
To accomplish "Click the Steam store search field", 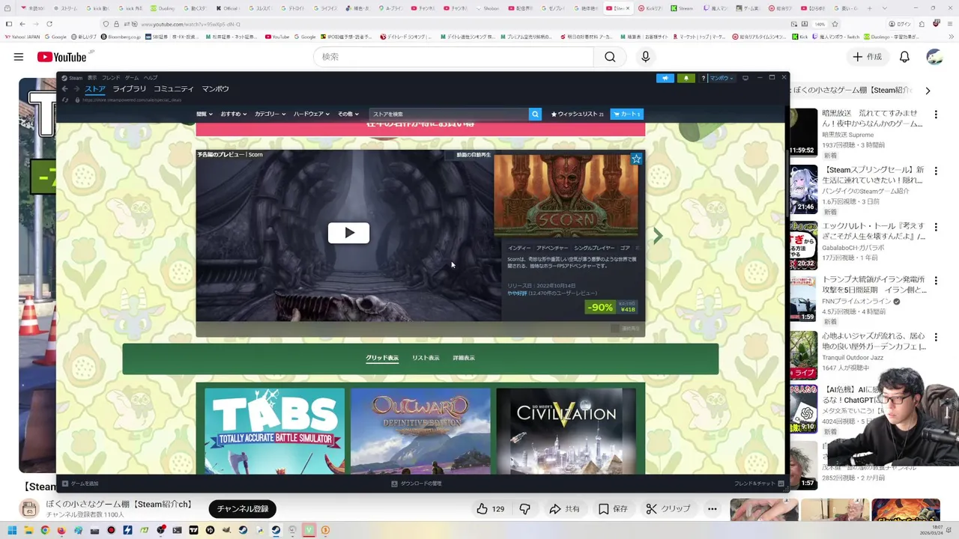I will point(449,114).
